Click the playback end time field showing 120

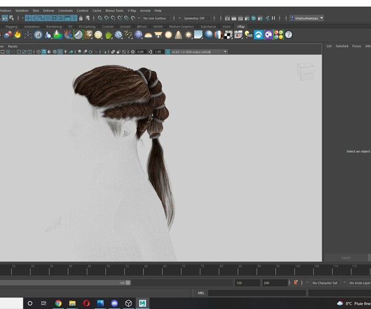point(247,283)
